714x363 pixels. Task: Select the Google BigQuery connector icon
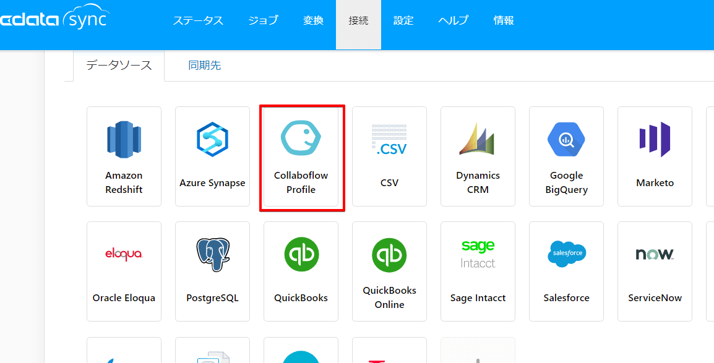pos(566,139)
